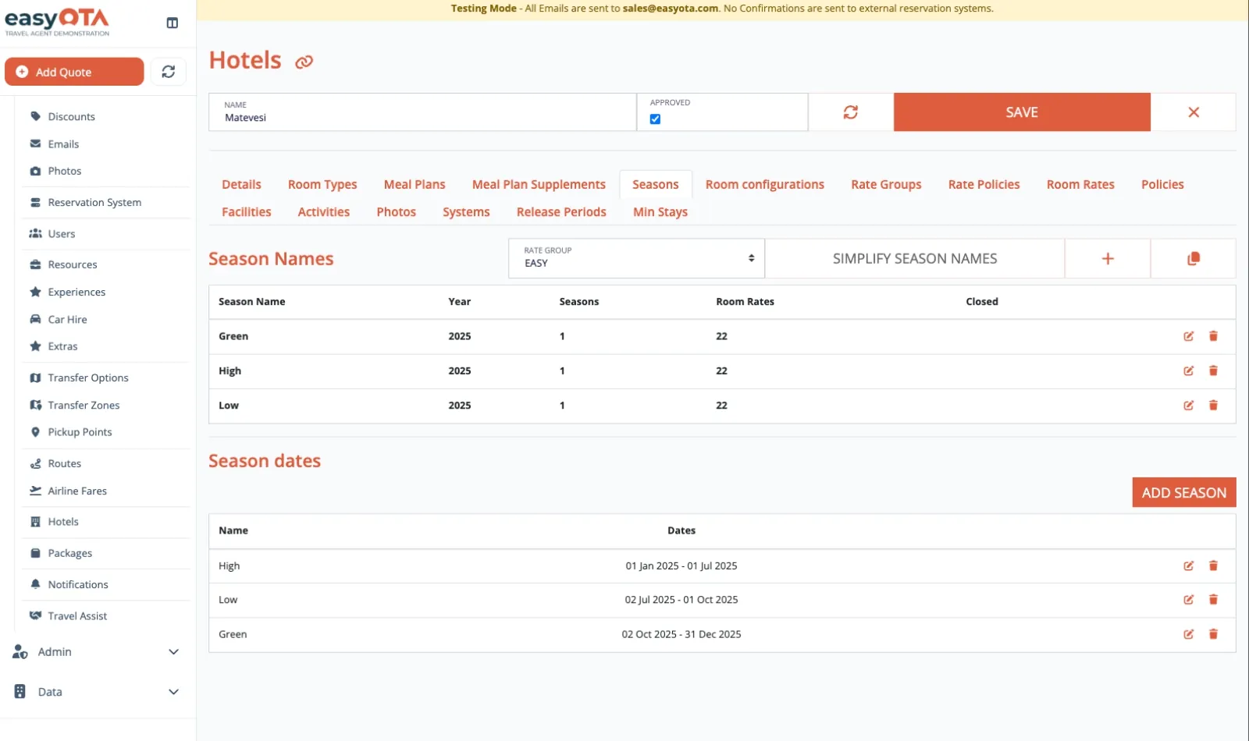
Task: Click the link icon next to Hotels heading
Action: [x=304, y=62]
